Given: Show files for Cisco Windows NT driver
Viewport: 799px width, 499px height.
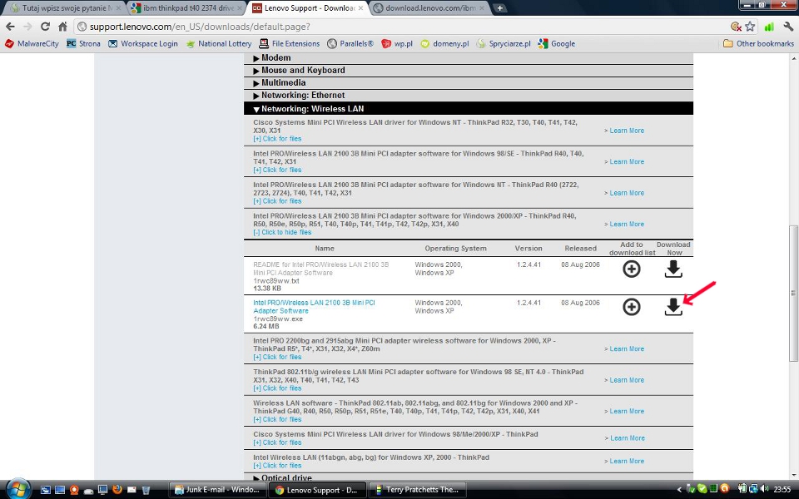Looking at the screenshot, I should point(277,139).
